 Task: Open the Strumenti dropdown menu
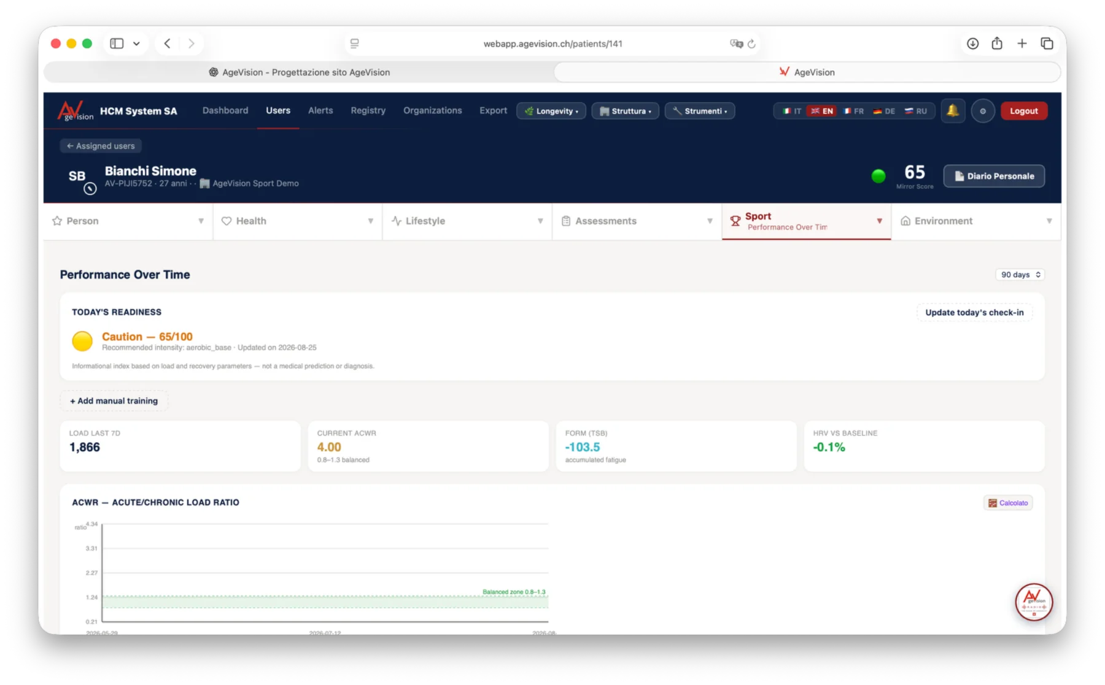pyautogui.click(x=700, y=111)
